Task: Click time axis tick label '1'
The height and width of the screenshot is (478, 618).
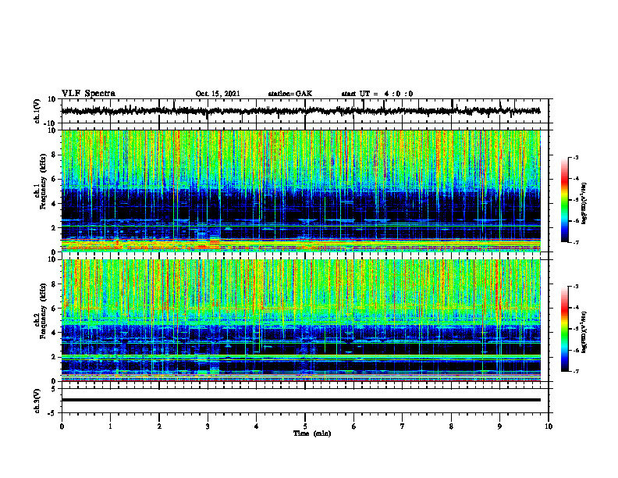Action: coord(110,426)
